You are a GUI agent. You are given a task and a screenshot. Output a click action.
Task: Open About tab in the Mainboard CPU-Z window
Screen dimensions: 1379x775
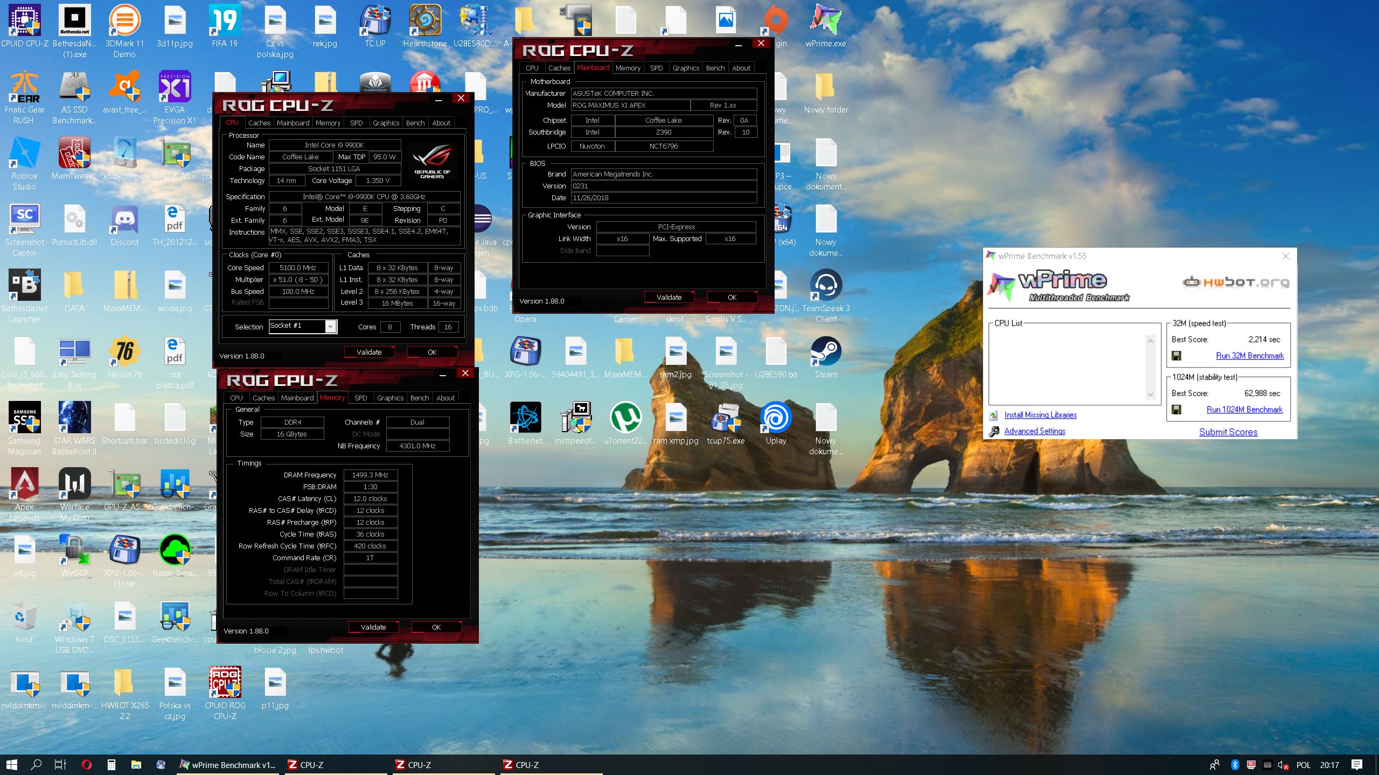741,68
